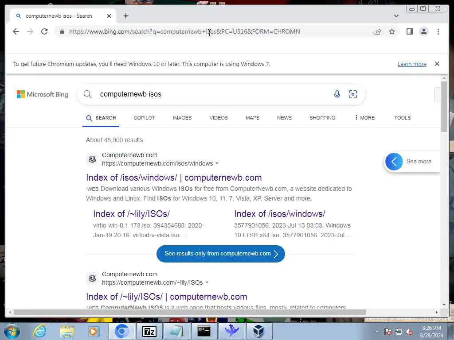
Task: Open the Chromium three-dot menu
Action: (438, 31)
